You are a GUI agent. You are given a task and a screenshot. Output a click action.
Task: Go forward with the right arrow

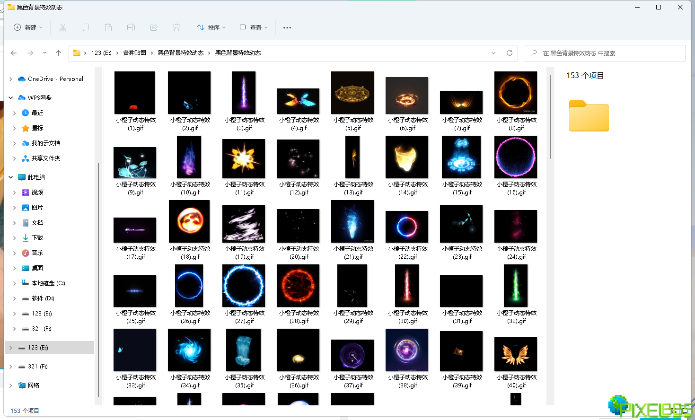coord(30,53)
